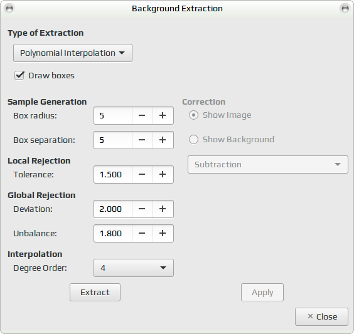Click into the Box radius field
Screen dimensions: 354x334
113,115
